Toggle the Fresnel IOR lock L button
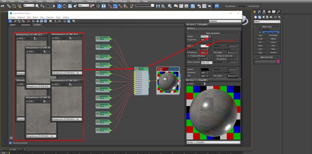The height and width of the screenshot is (154, 312). [199, 59]
